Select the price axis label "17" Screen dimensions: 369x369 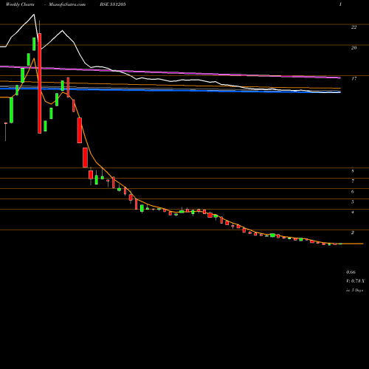click(354, 79)
